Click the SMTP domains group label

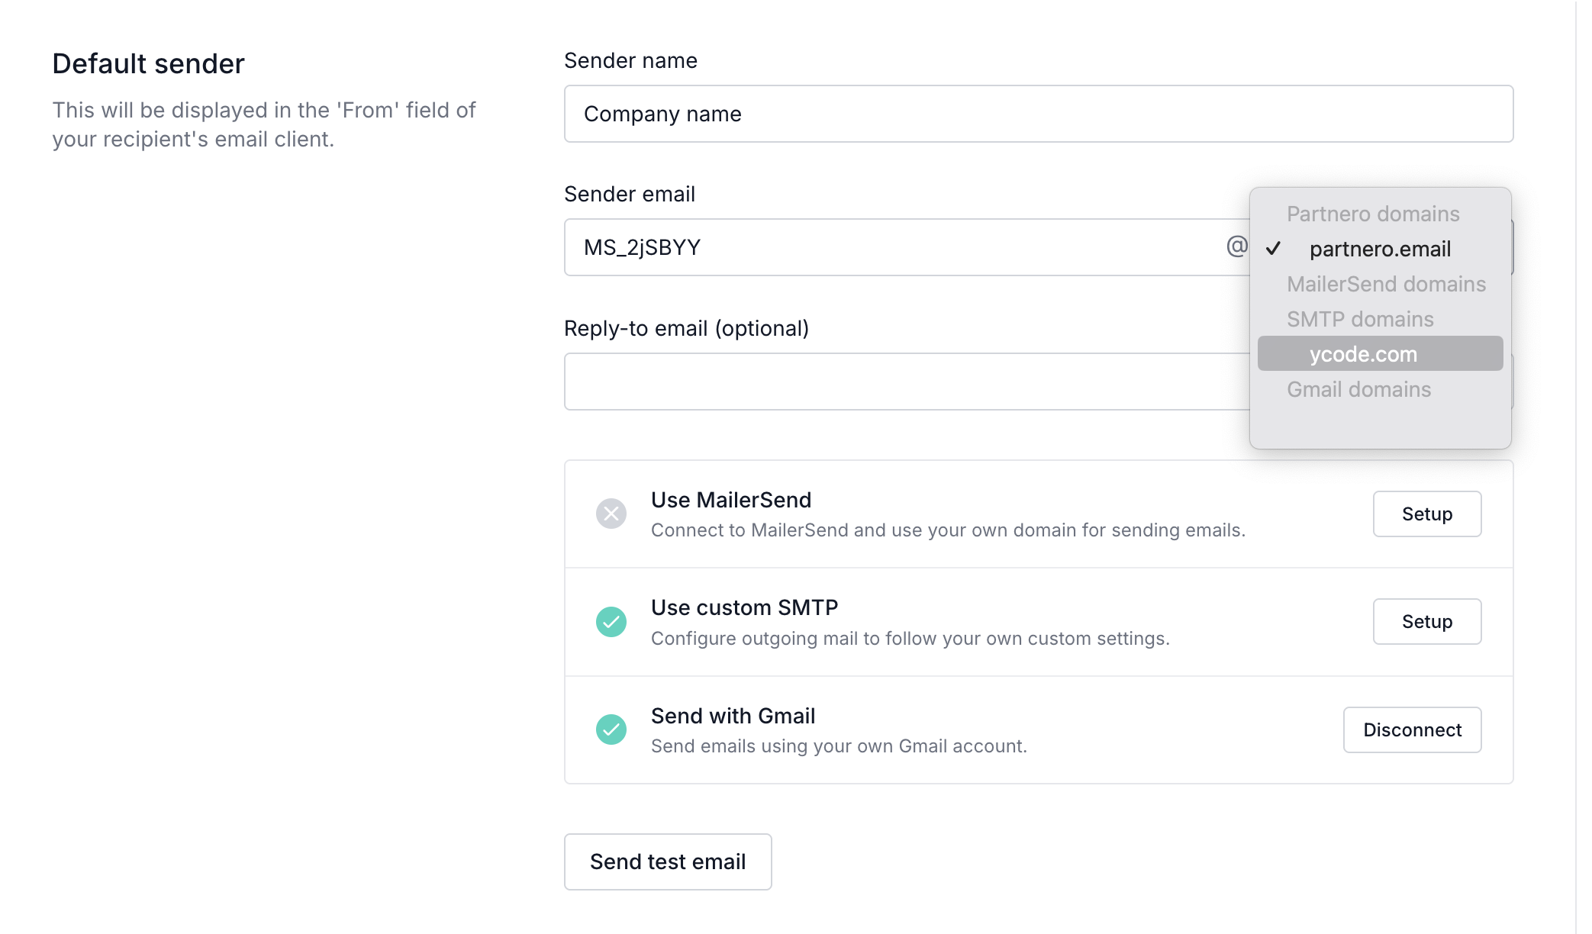(x=1360, y=319)
